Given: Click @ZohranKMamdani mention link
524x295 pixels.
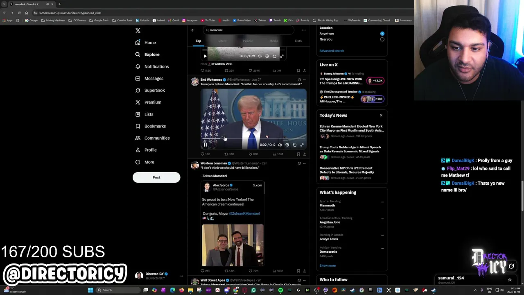Looking at the screenshot, I should [244, 213].
